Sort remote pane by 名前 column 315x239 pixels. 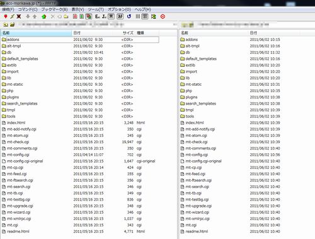(x=214, y=33)
